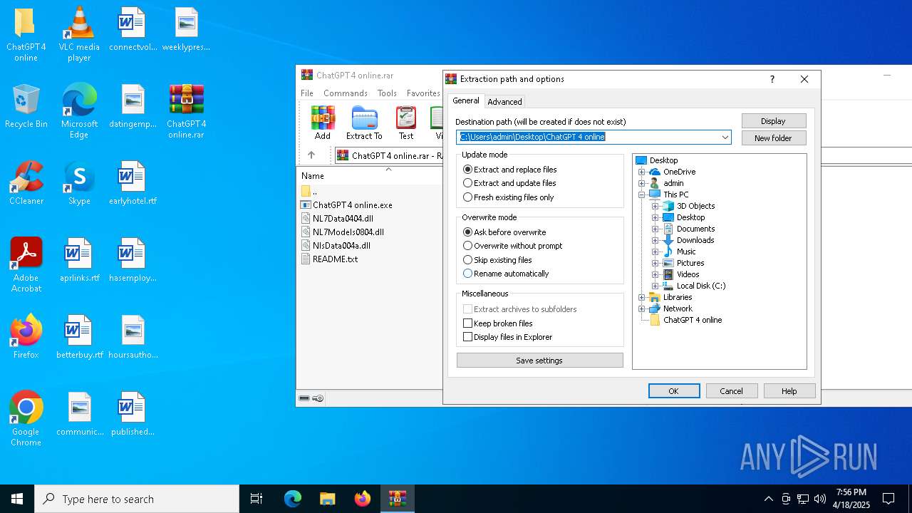Image resolution: width=912 pixels, height=513 pixels.
Task: Select Rename automatically option
Action: click(x=506, y=274)
